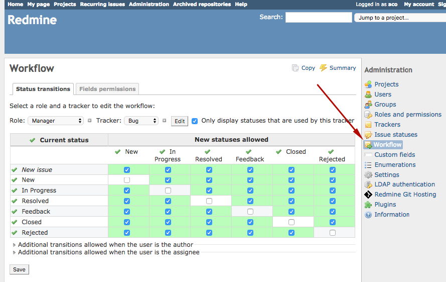Image resolution: width=446 pixels, height=282 pixels.
Task: Uncheck New issue to New checkbox
Action: 127,170
